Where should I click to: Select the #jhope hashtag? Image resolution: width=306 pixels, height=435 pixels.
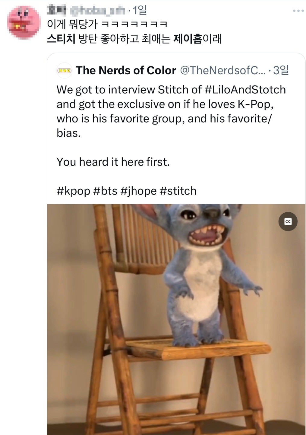point(138,191)
